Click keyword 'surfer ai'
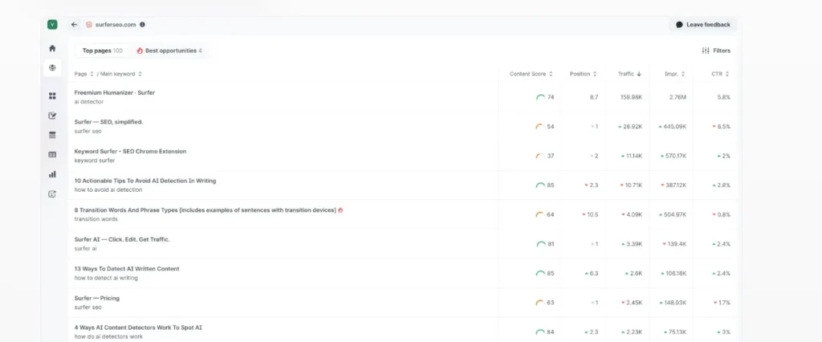This screenshot has height=342, width=822. pos(85,249)
